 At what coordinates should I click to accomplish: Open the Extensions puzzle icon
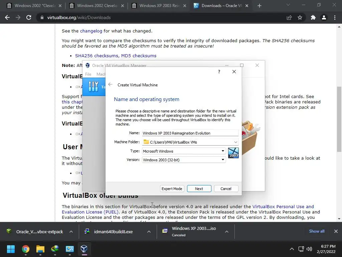point(313,17)
